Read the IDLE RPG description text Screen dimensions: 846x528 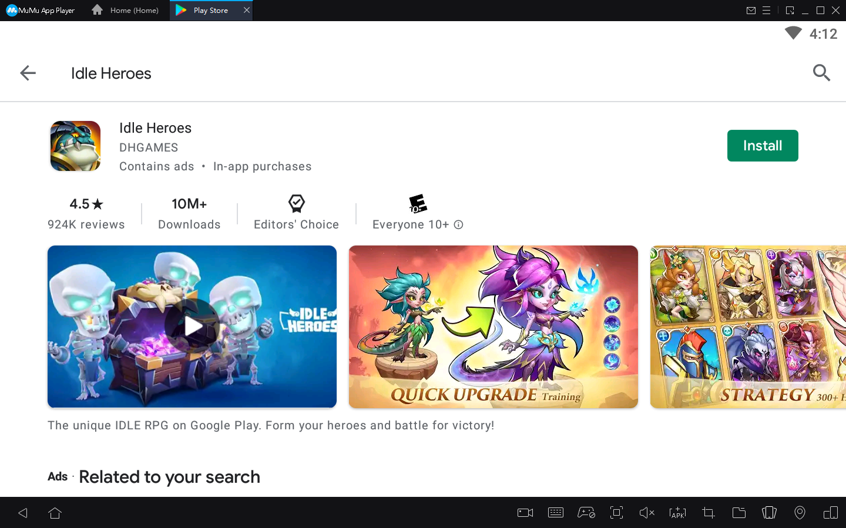click(x=271, y=425)
